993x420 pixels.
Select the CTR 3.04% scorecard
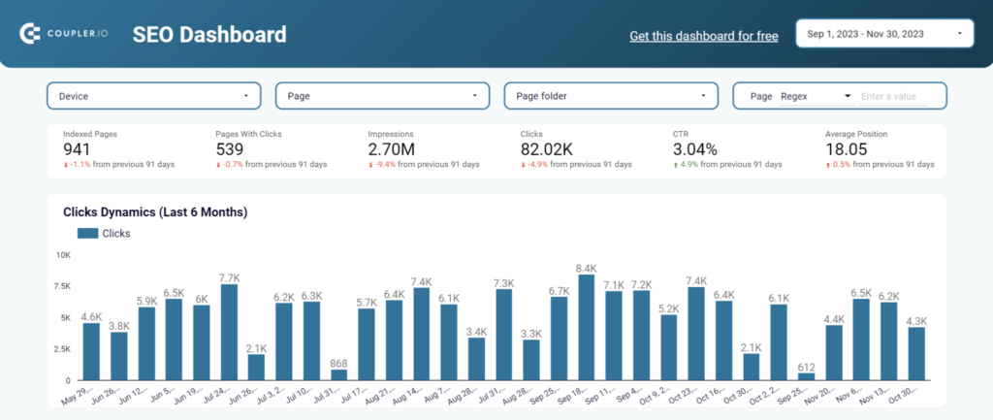pos(727,149)
